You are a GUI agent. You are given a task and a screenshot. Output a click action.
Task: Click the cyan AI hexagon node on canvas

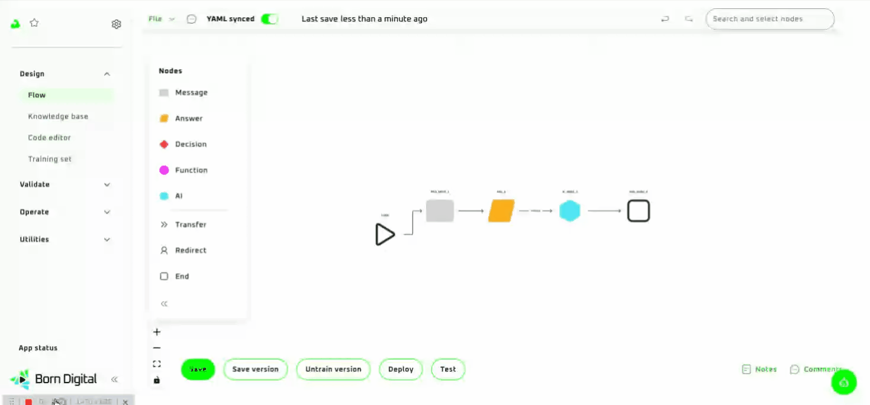click(569, 211)
